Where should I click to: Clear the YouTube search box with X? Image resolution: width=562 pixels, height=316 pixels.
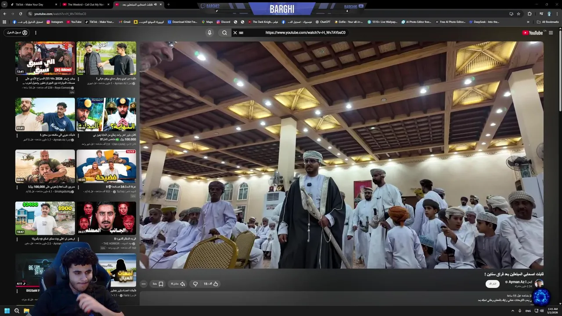[x=235, y=32]
